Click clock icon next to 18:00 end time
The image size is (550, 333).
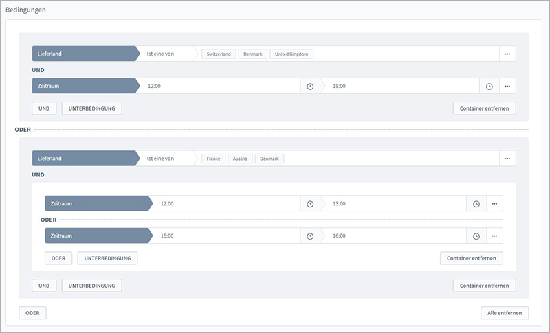click(x=489, y=87)
